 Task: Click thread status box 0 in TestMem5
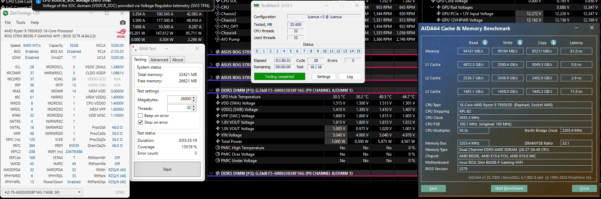click(x=257, y=51)
